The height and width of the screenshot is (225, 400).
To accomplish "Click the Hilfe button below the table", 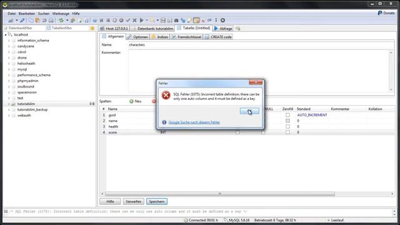I will click(110, 201).
